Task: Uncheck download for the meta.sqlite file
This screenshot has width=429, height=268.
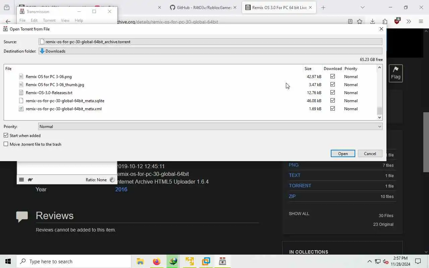Action: (332, 100)
